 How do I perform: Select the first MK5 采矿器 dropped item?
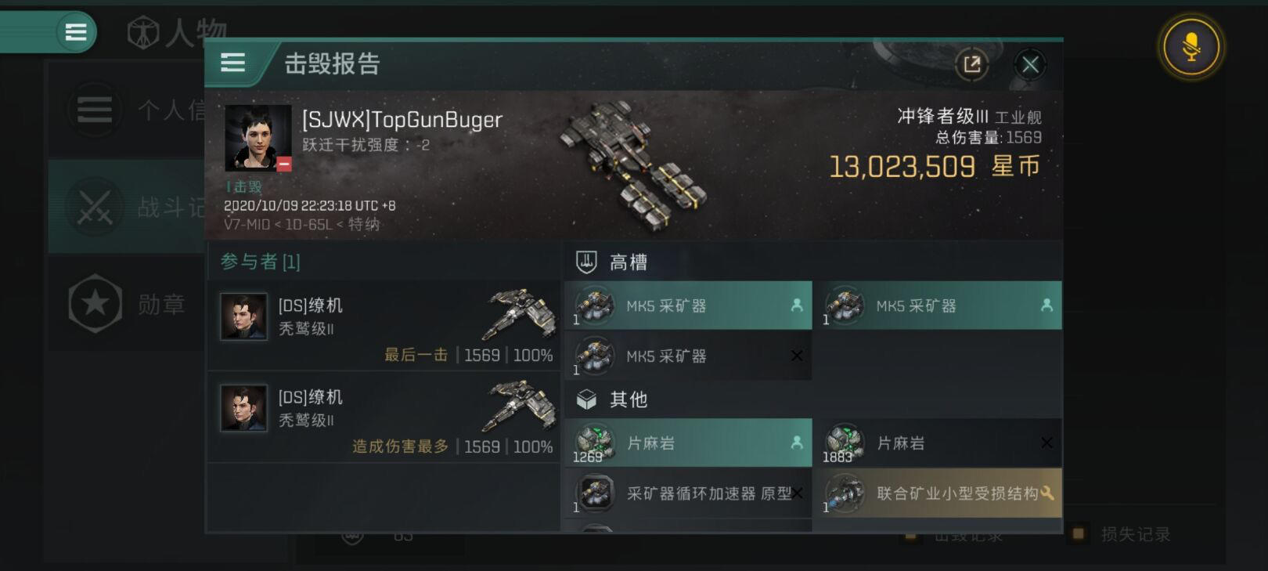pyautogui.click(x=688, y=305)
